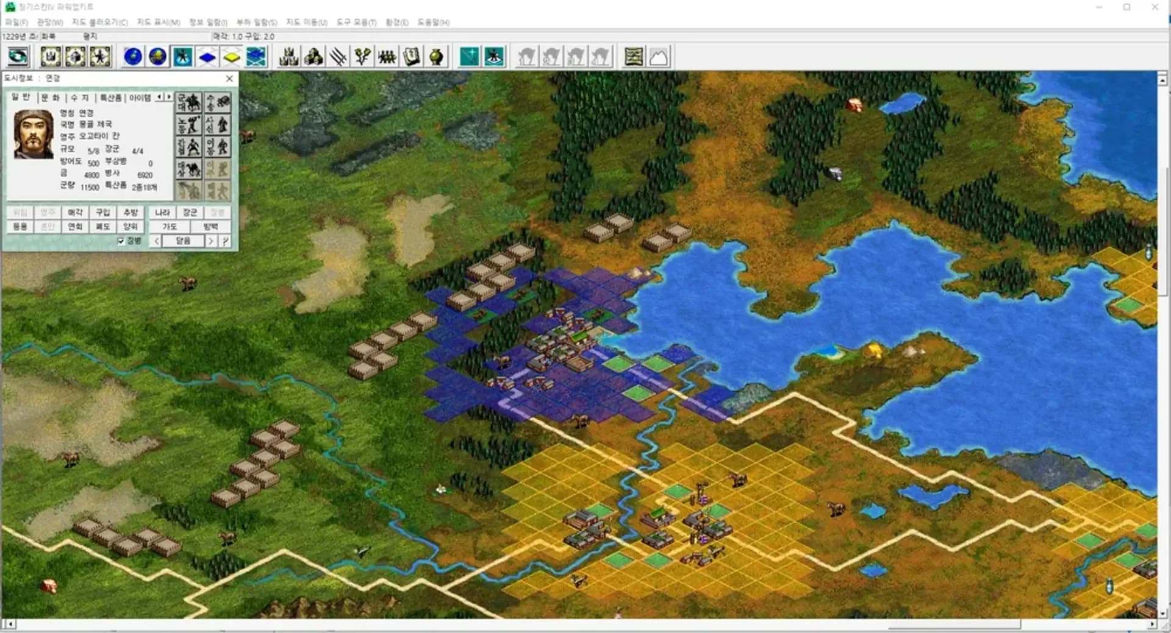
Task: Select the 군대 army command icon
Action: tap(188, 102)
